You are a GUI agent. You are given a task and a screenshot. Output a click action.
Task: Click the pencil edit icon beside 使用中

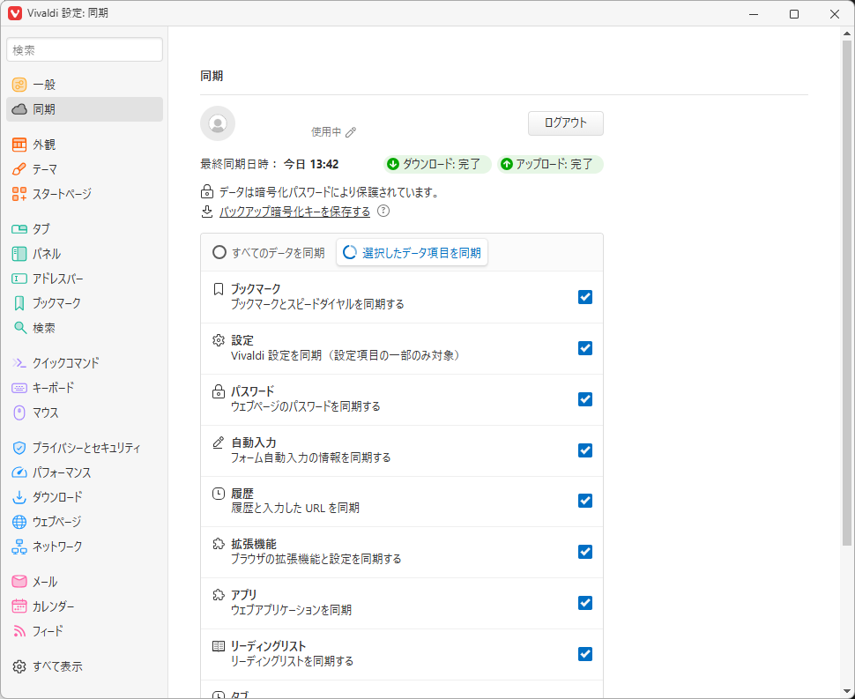351,132
